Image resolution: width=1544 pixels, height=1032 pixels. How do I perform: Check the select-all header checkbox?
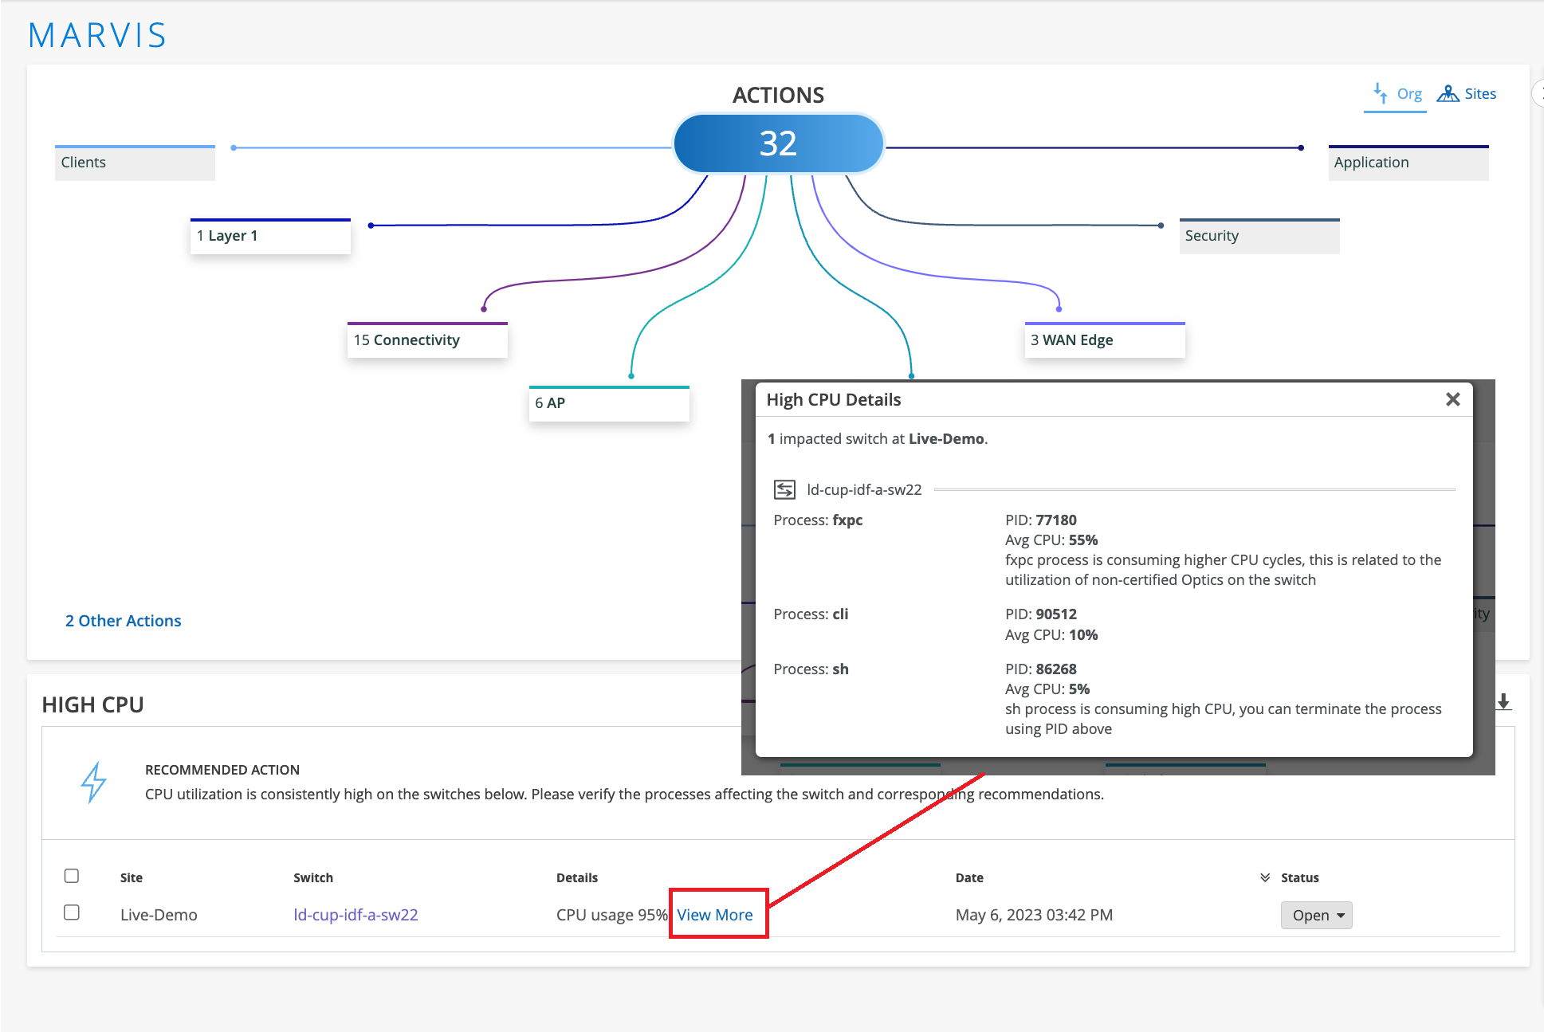coord(72,876)
